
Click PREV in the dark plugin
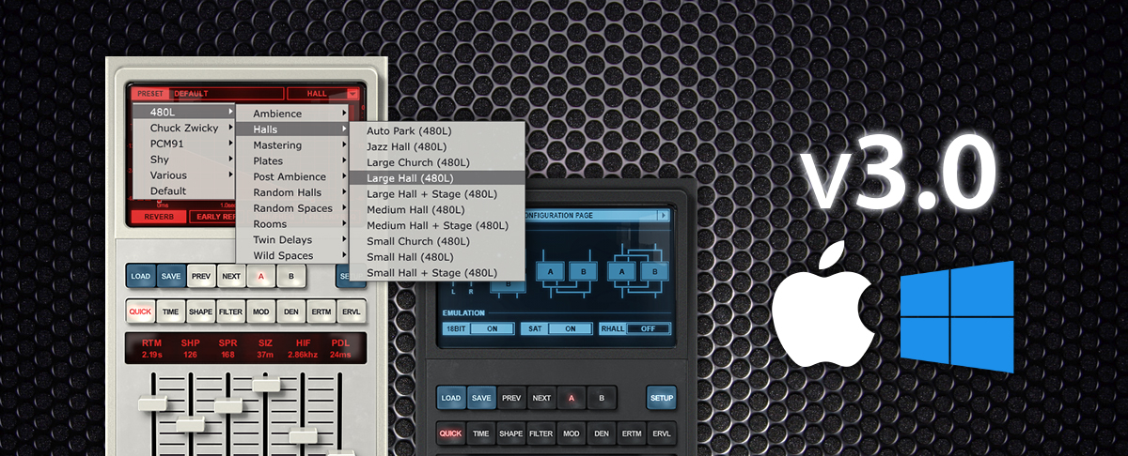(511, 398)
